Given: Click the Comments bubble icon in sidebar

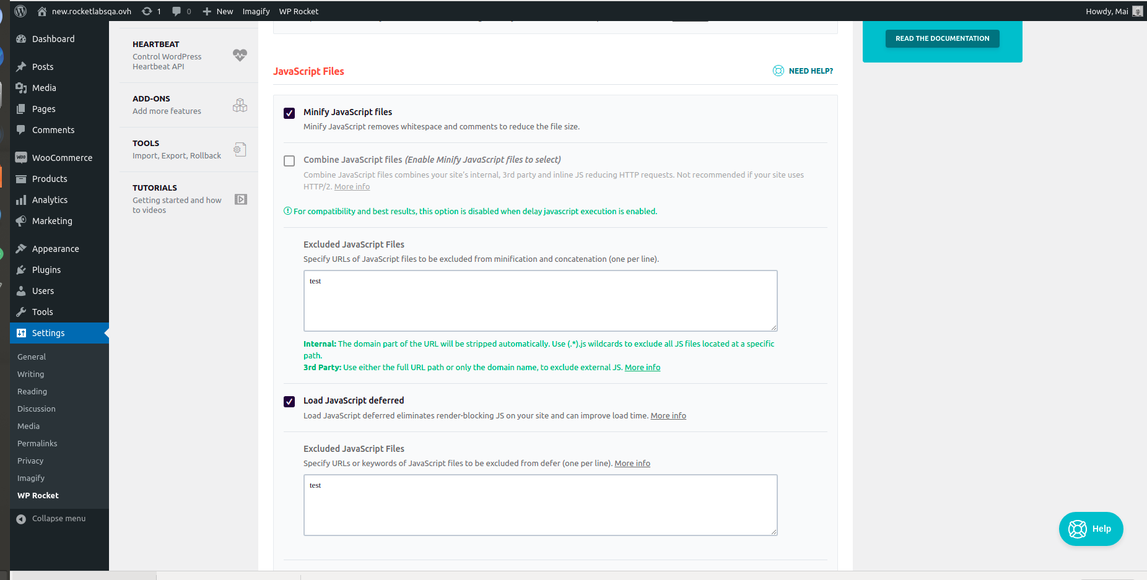Looking at the screenshot, I should (21, 130).
